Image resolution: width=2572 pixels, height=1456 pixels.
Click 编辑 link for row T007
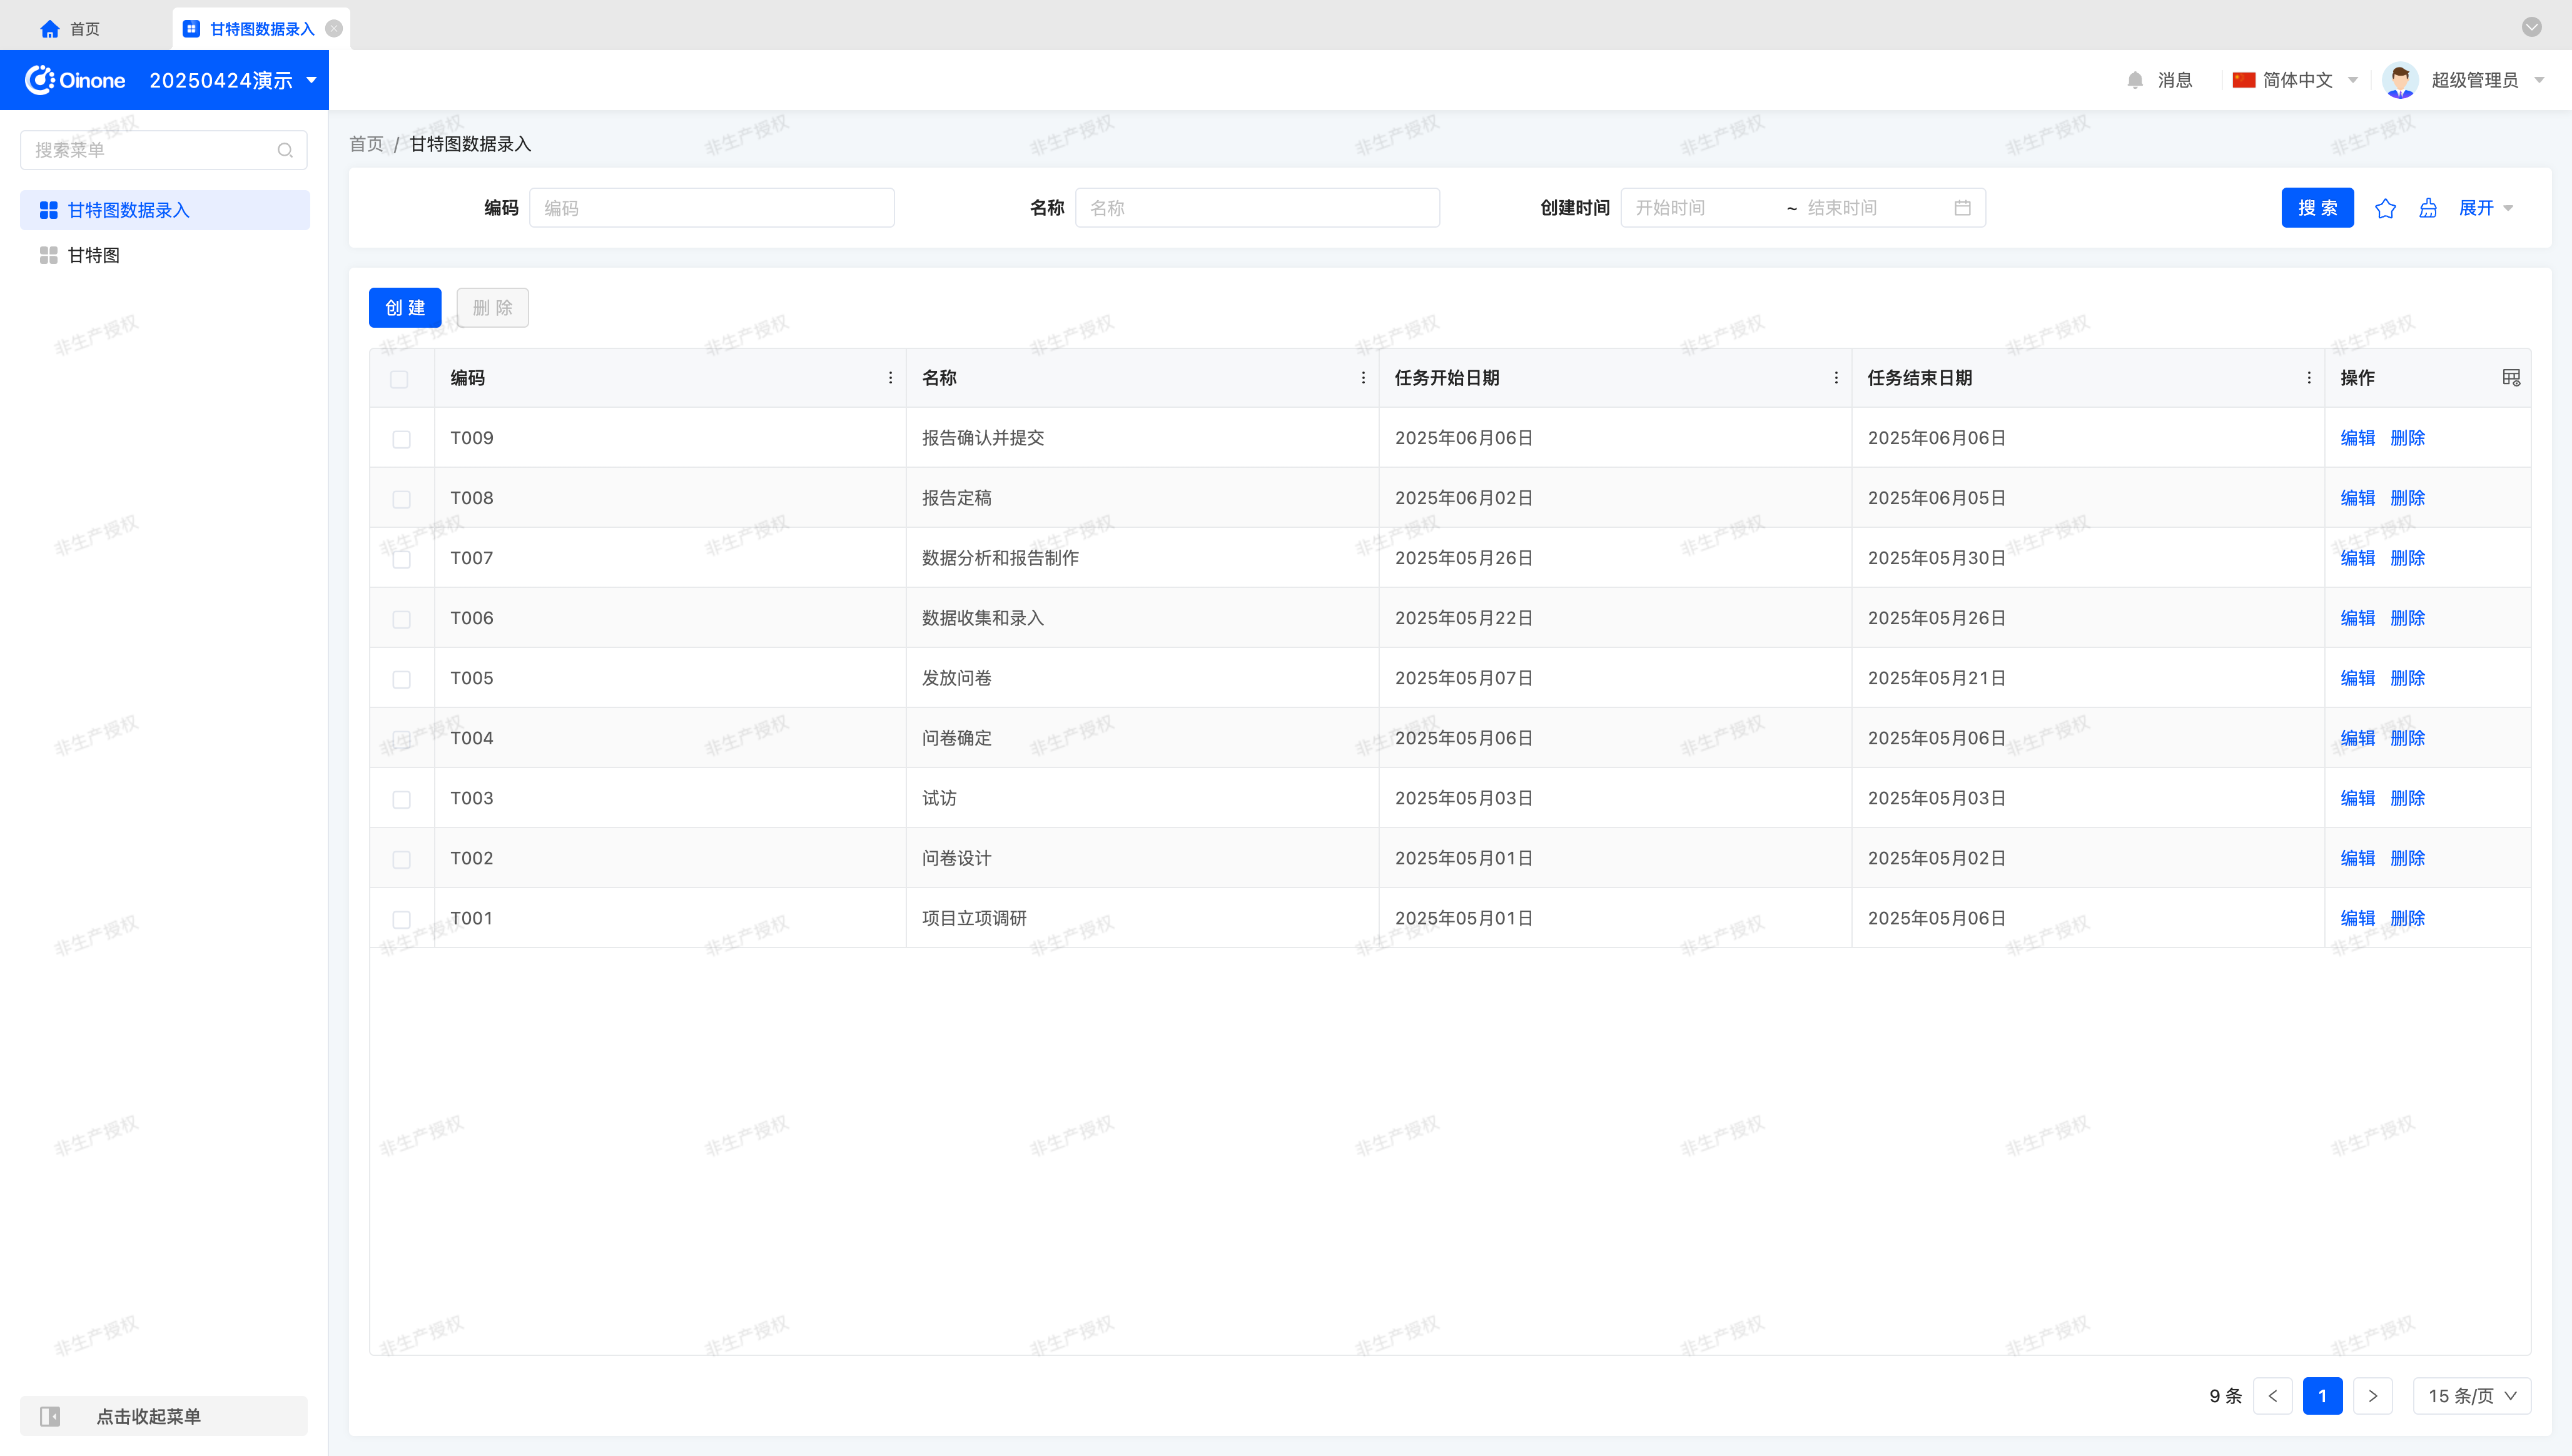pos(2357,558)
